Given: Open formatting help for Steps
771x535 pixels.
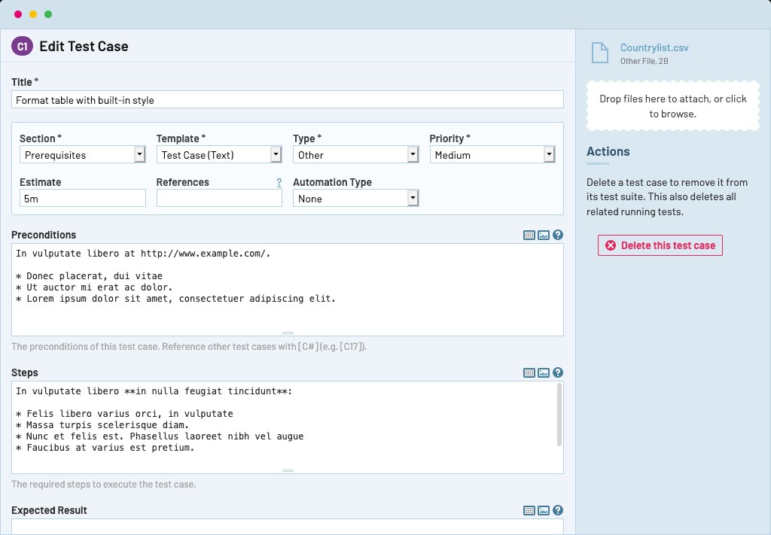Looking at the screenshot, I should (557, 372).
